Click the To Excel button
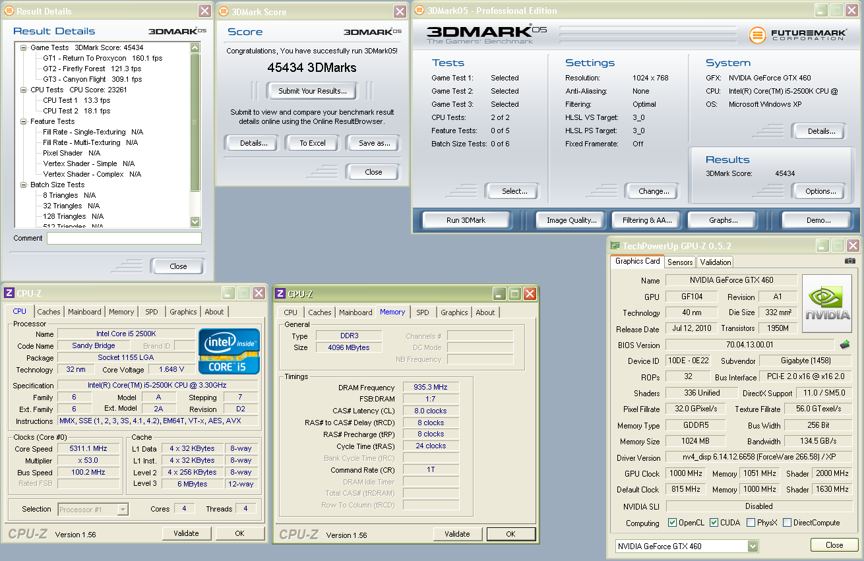This screenshot has height=561, width=864. tap(313, 143)
